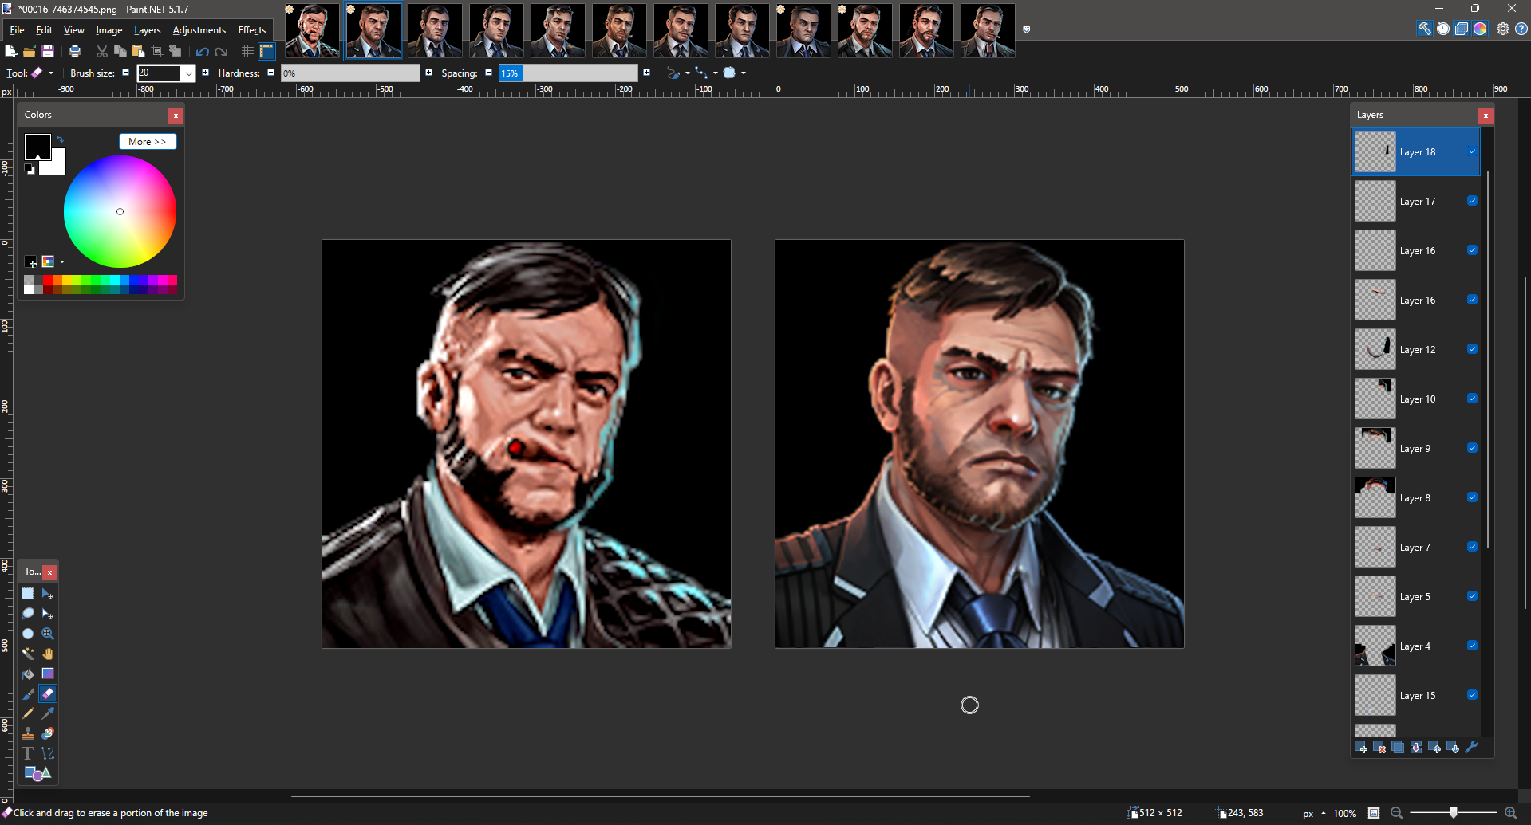Viewport: 1531px width, 825px height.
Task: Open the units px dropdown
Action: 1314,813
